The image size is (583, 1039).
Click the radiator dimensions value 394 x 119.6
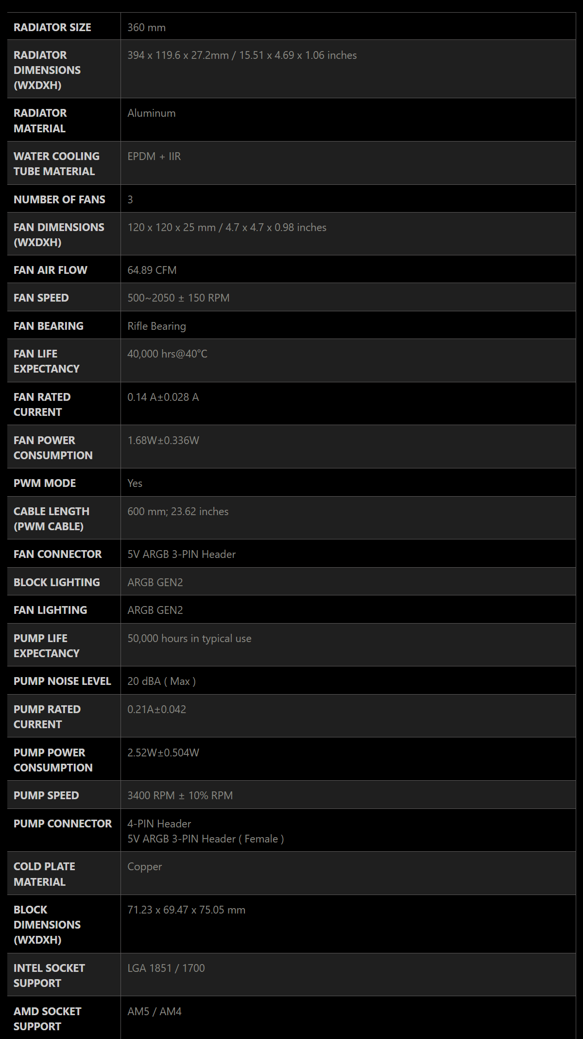(x=242, y=55)
